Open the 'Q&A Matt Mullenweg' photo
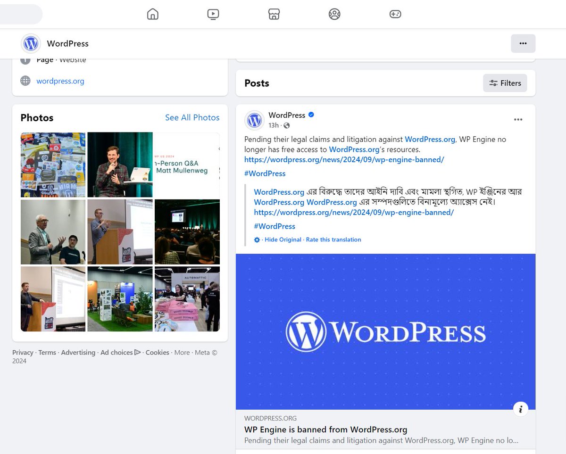The image size is (566, 454). pos(187,165)
